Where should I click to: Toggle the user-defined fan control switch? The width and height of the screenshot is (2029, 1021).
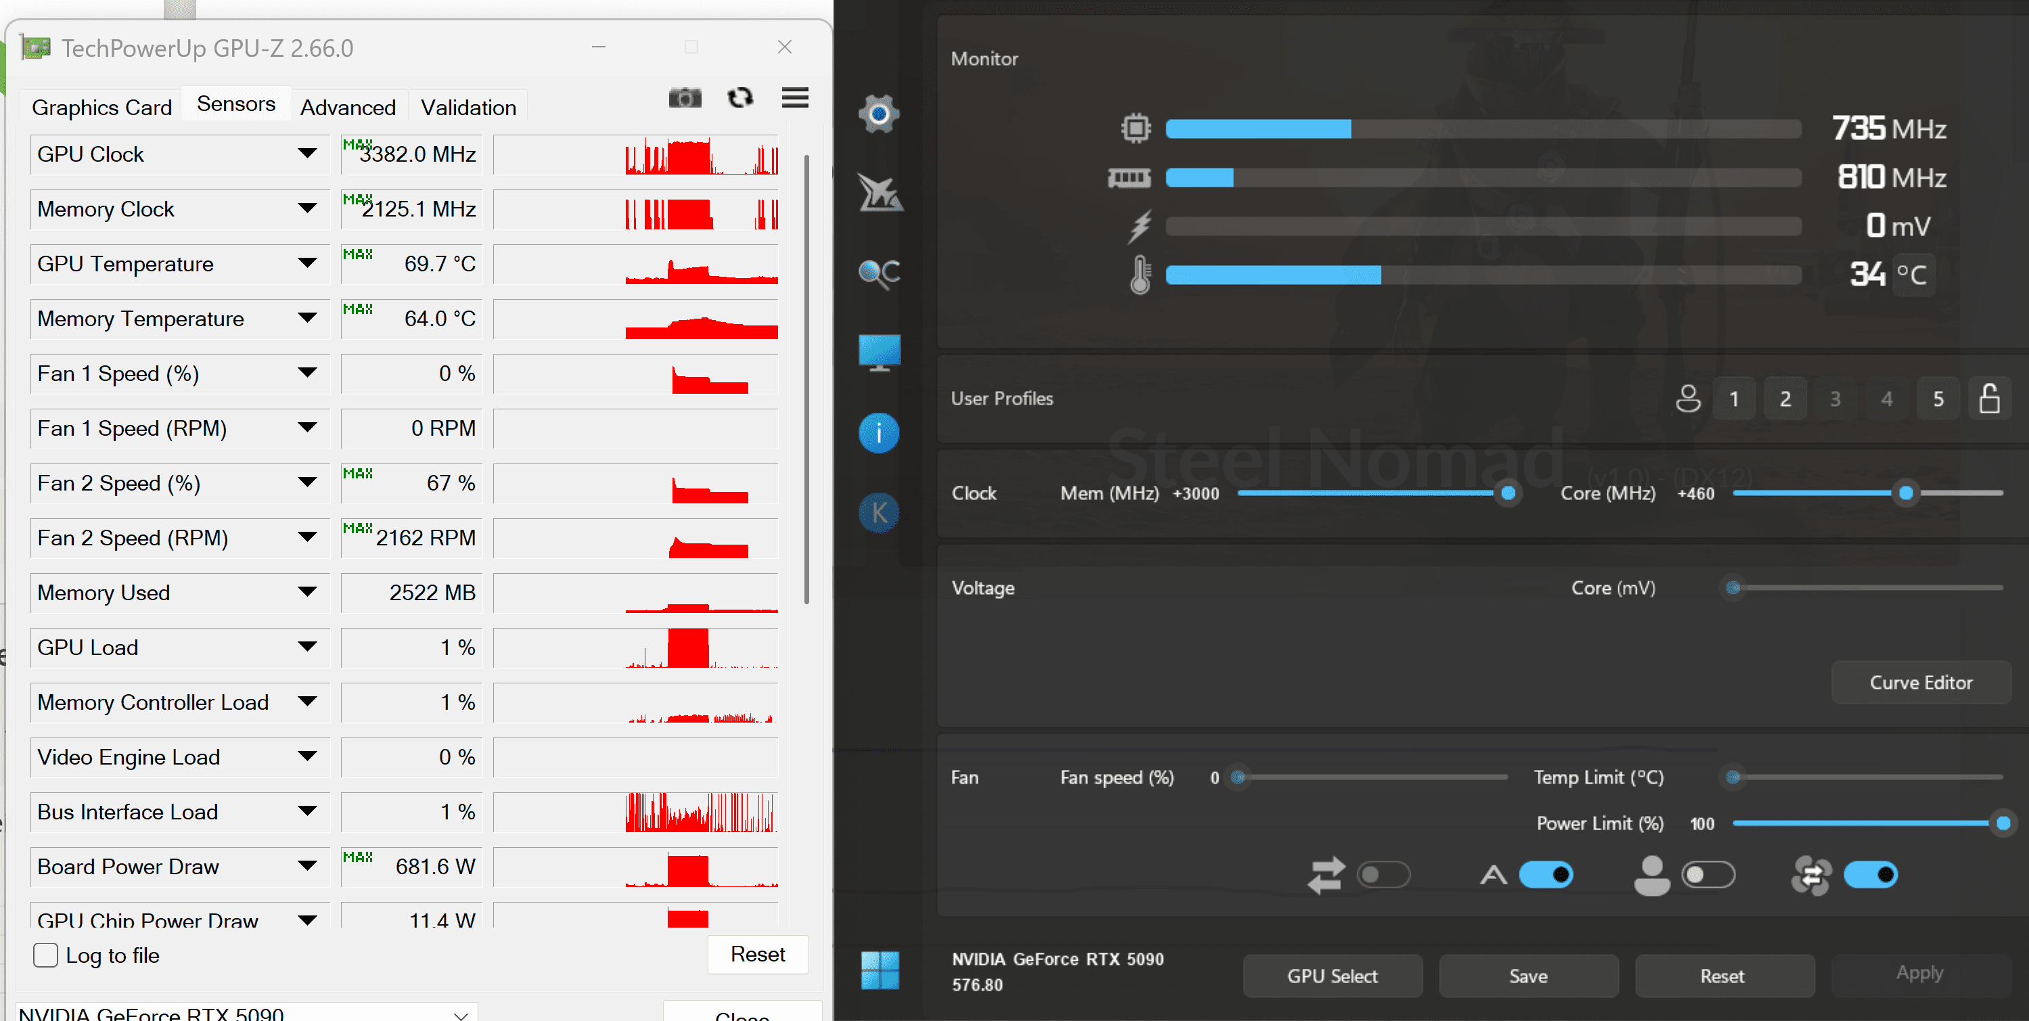coord(1708,874)
